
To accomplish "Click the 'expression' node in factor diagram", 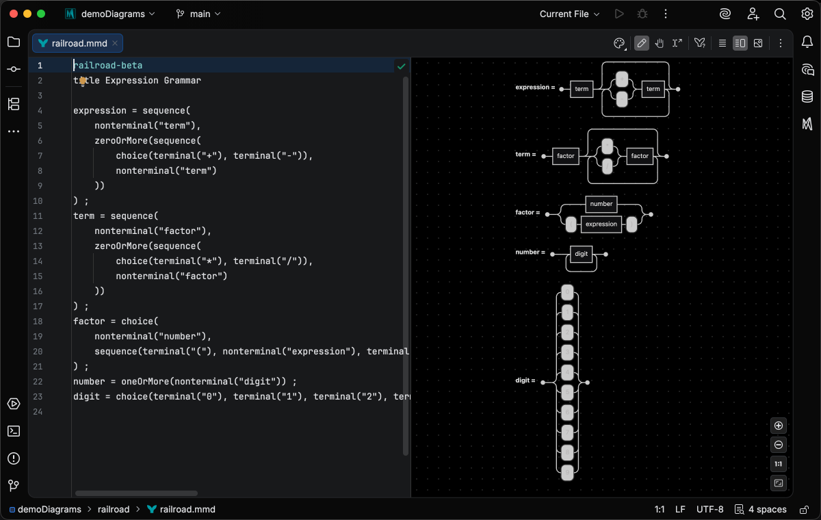I will tap(601, 224).
